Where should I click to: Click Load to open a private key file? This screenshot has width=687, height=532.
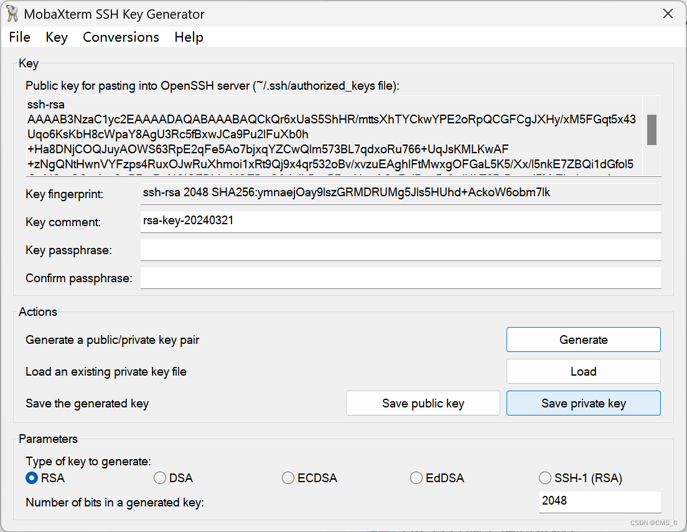click(x=584, y=371)
